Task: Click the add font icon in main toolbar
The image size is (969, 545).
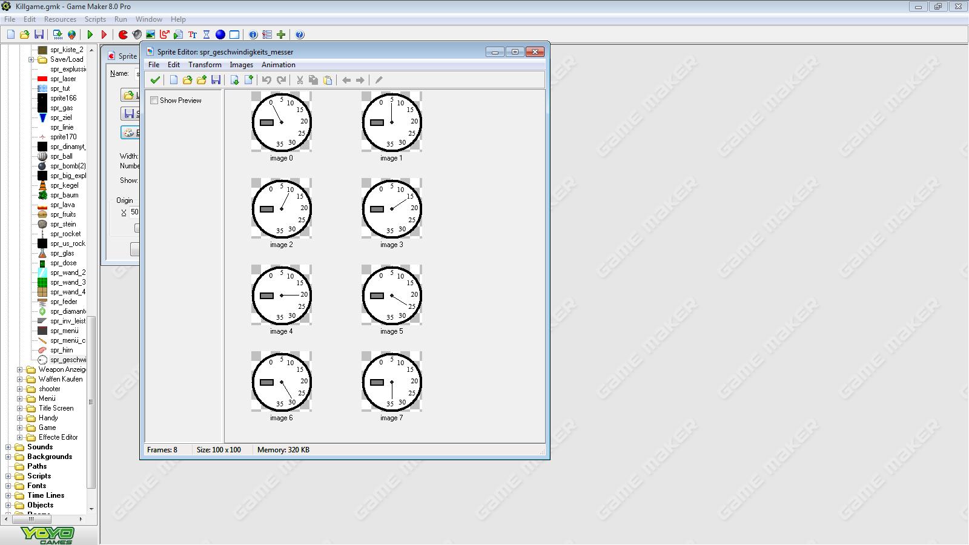Action: [x=193, y=35]
